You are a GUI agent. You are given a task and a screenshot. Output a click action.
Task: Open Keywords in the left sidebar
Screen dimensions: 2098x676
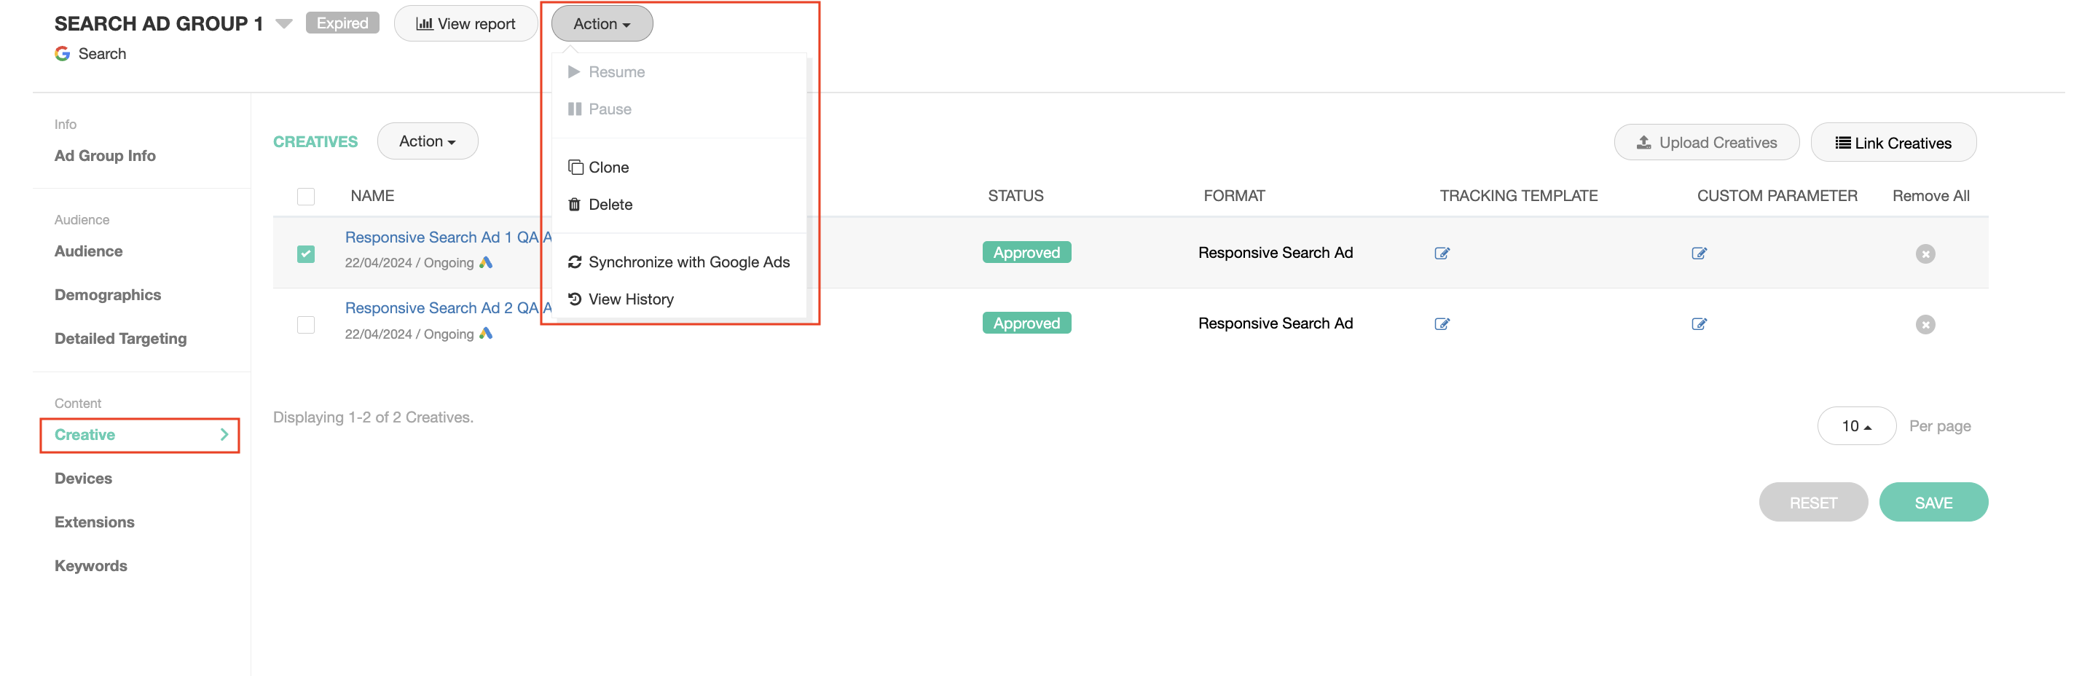pos(90,566)
